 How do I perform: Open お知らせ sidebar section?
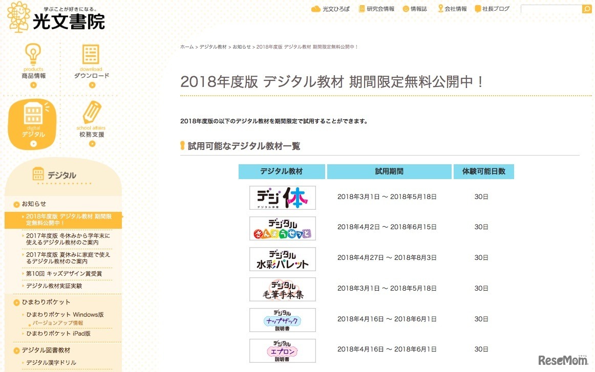point(34,204)
